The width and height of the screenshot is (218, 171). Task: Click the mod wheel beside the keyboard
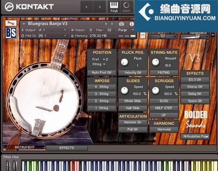(x=15, y=166)
